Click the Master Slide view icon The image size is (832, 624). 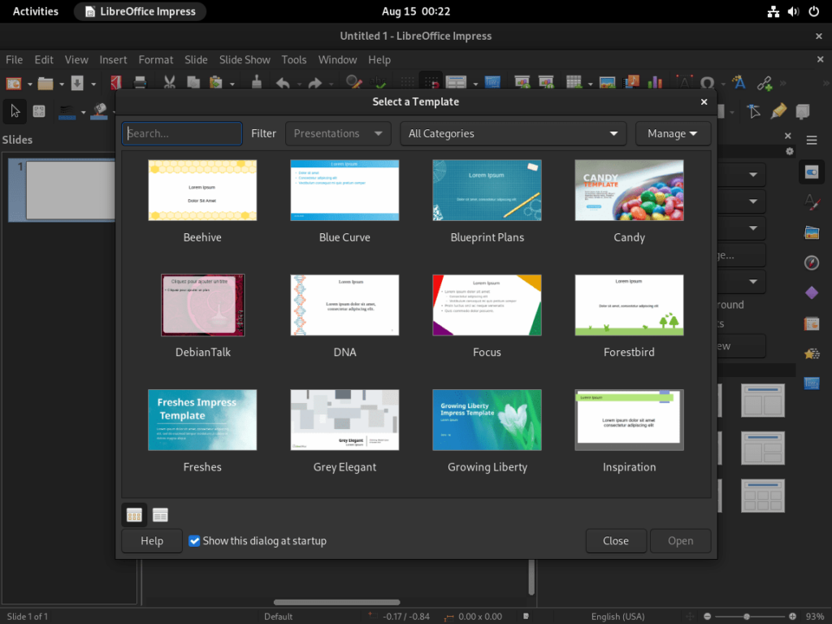(x=492, y=83)
